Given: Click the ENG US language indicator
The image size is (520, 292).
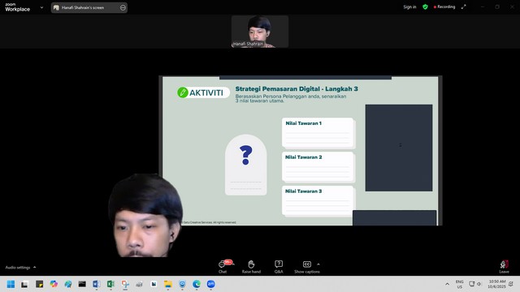Looking at the screenshot, I should click(x=459, y=284).
